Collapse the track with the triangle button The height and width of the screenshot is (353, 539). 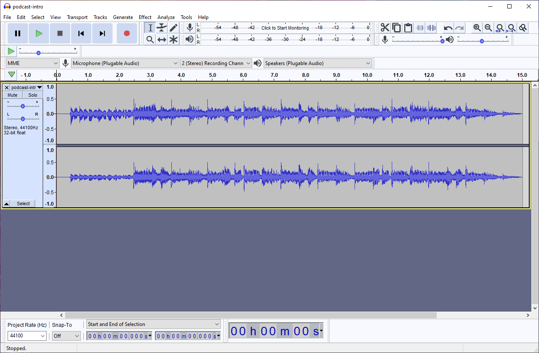6,204
